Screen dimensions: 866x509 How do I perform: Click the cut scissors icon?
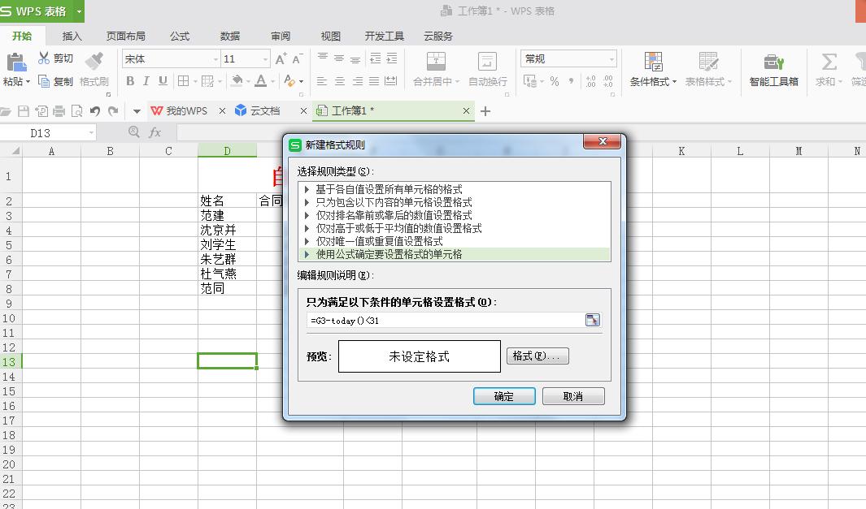click(43, 58)
